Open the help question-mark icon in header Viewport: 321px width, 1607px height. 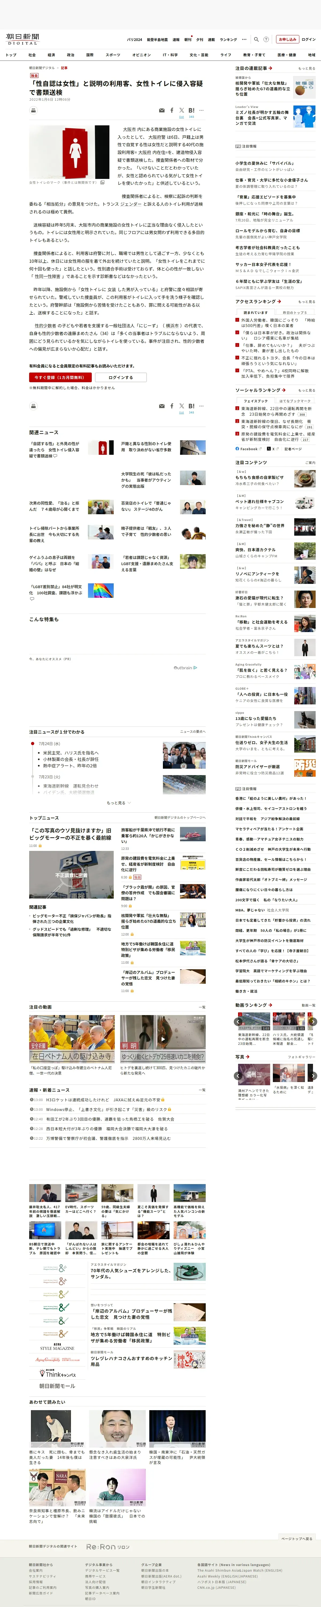(x=266, y=39)
